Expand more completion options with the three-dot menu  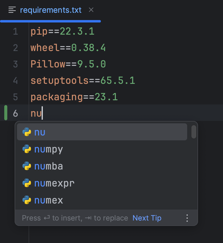click(187, 218)
